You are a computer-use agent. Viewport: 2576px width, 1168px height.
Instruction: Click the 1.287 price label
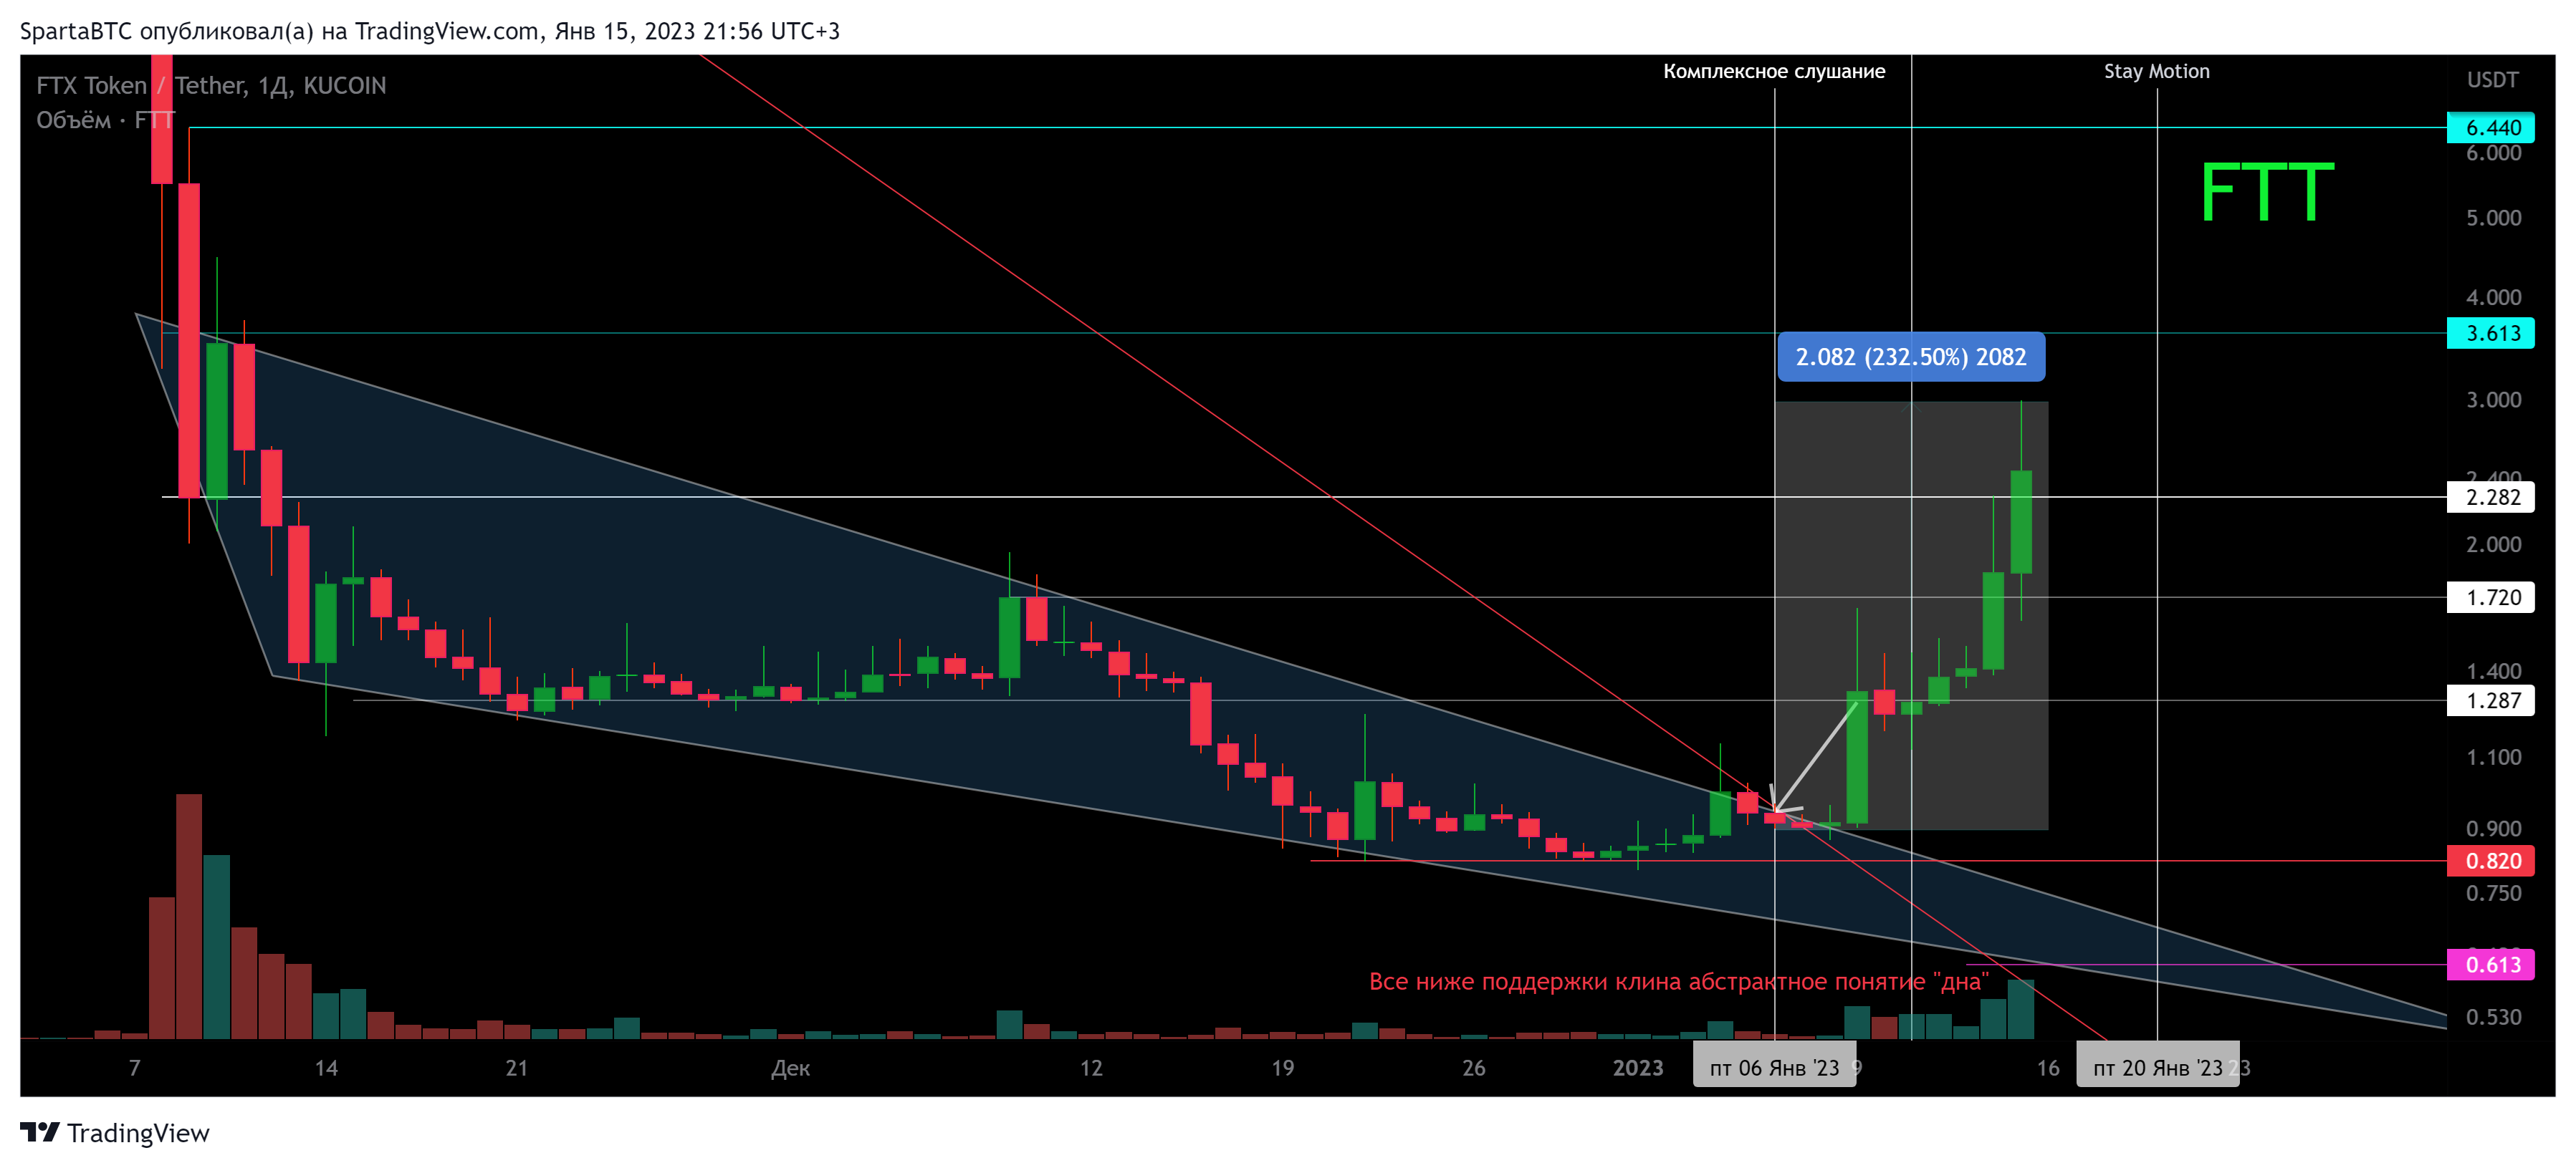(2490, 700)
